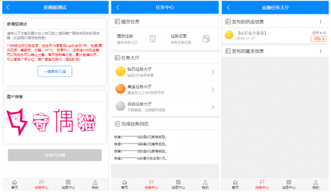Go back from the 奇偶猫测试 screen
The width and height of the screenshot is (331, 192).
click(8, 7)
